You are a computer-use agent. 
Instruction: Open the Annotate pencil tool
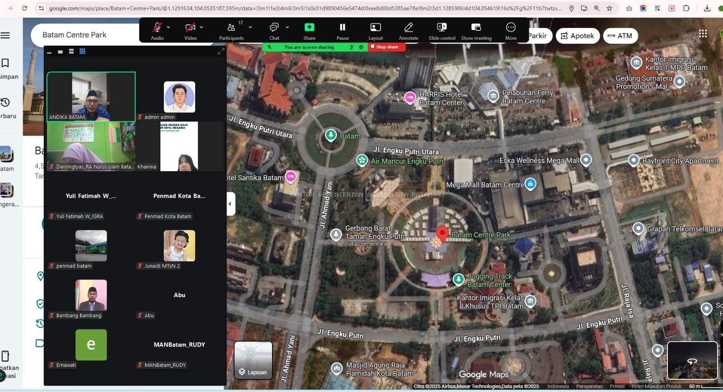point(408,28)
